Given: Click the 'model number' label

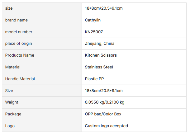Looking at the screenshot, I should (x=19, y=32).
